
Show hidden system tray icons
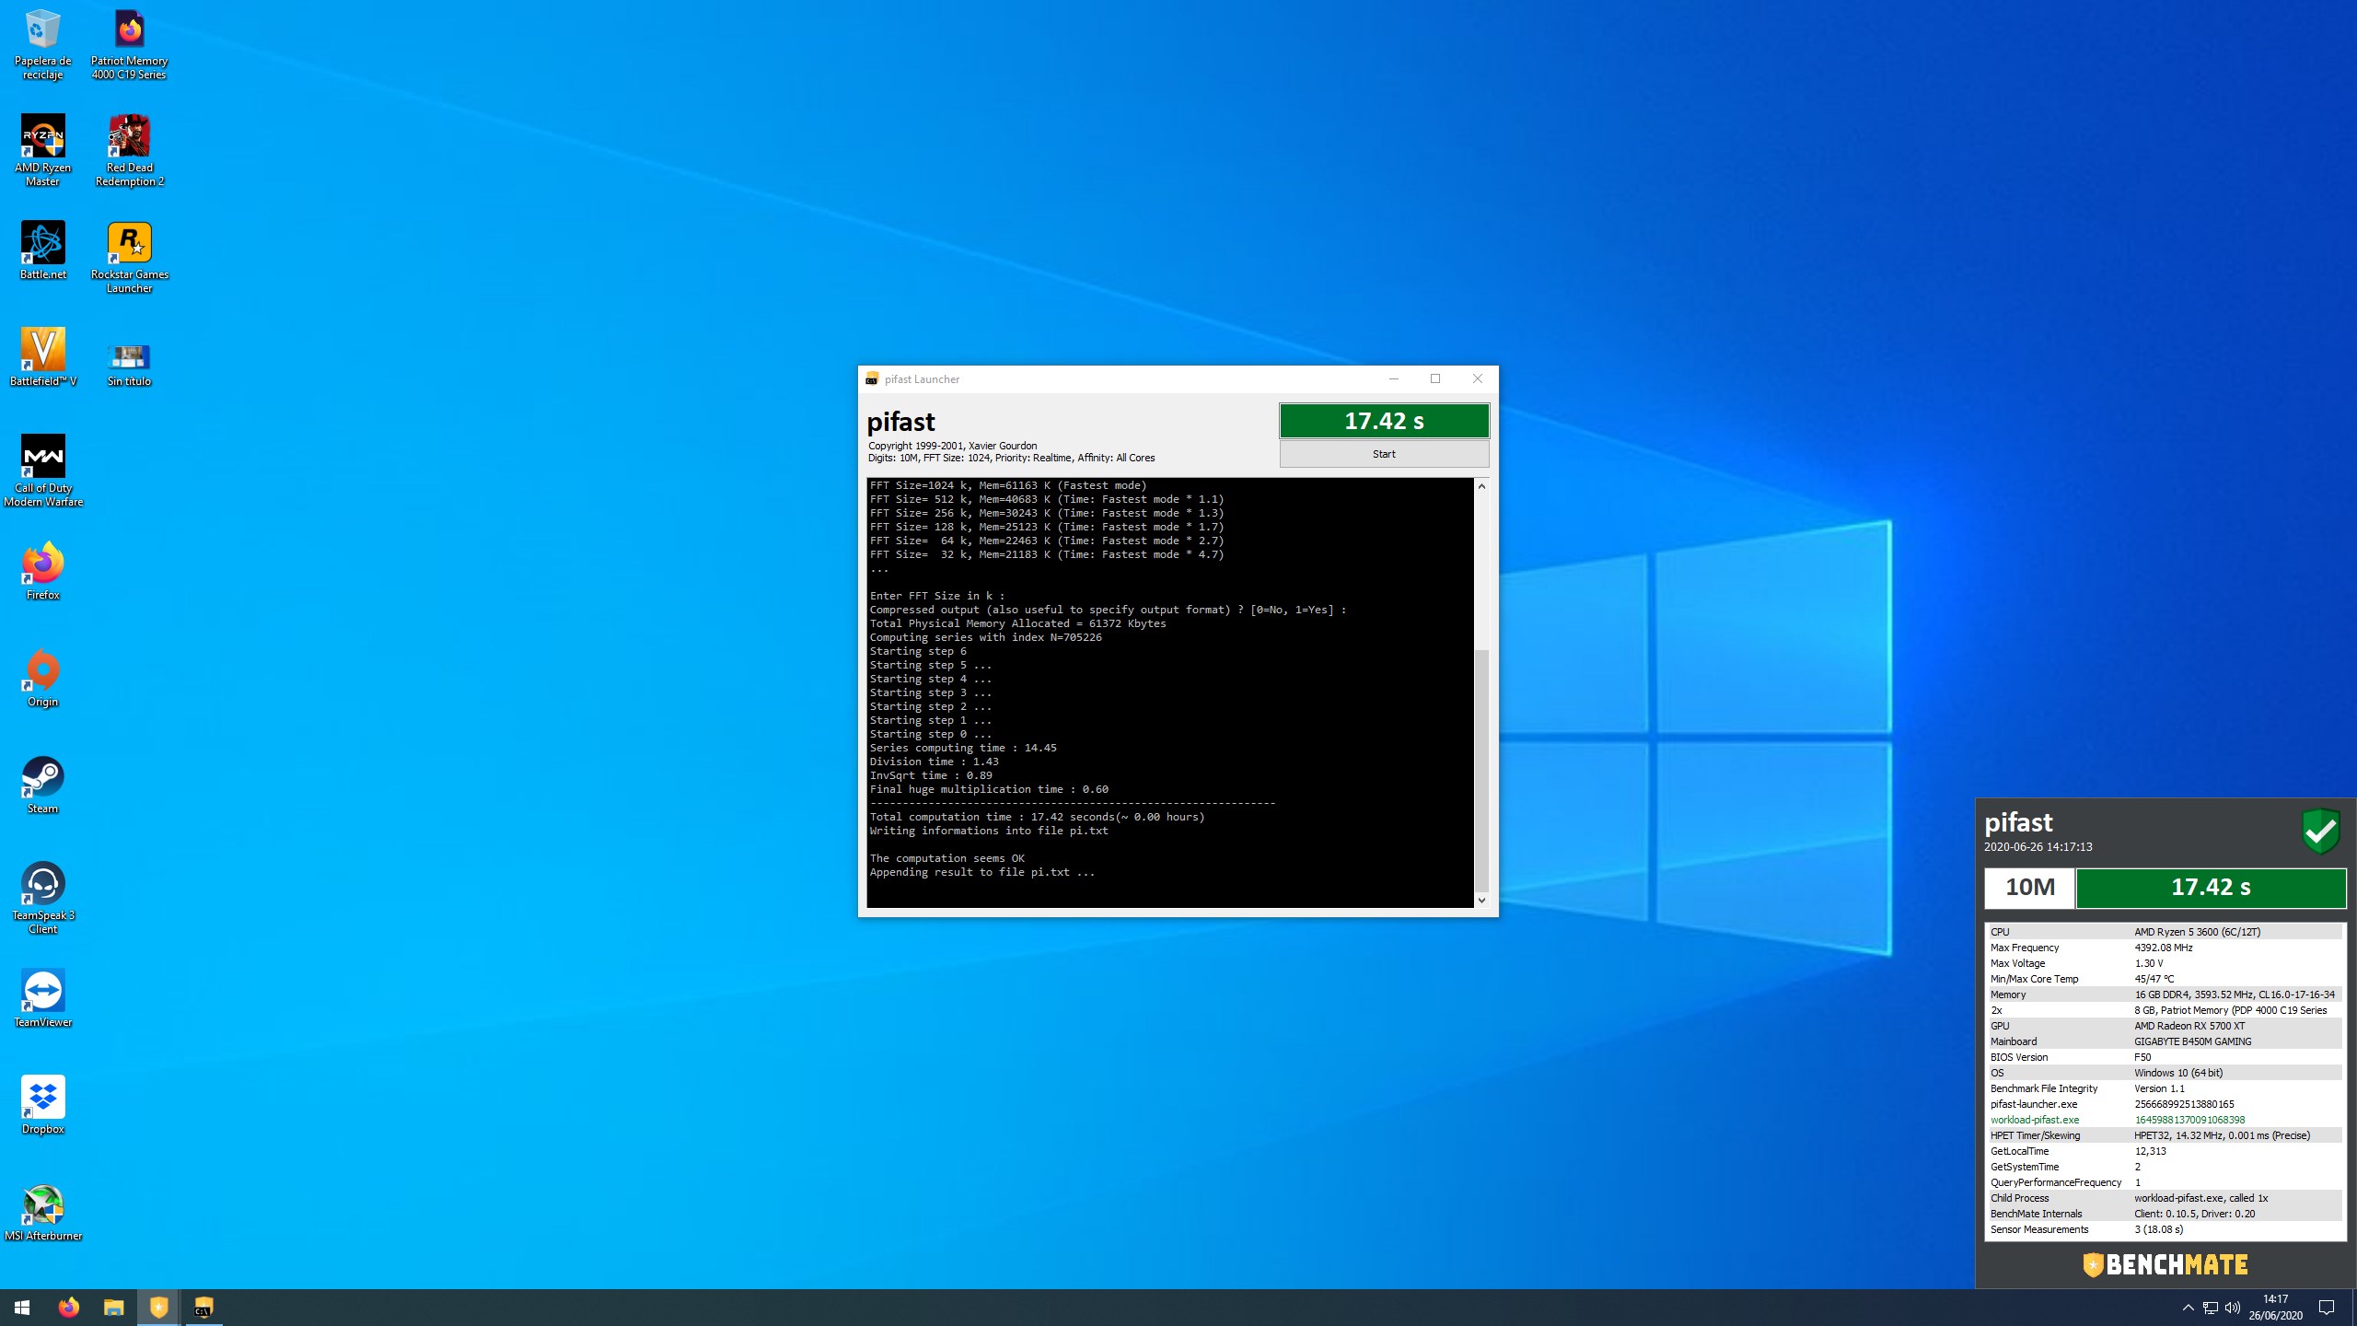(2189, 1308)
